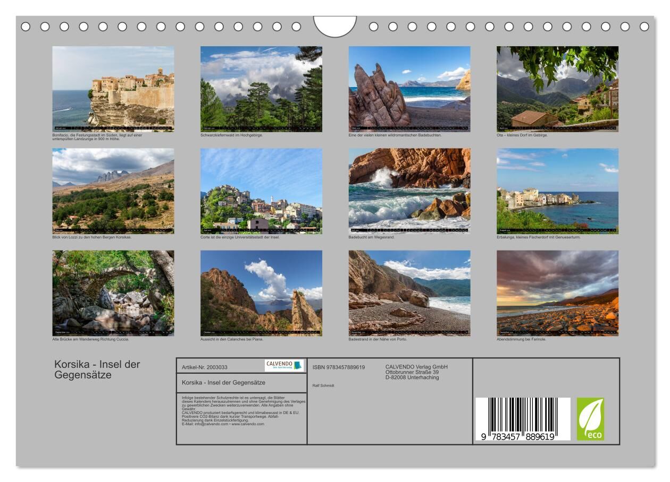Open the Badebucht am Wegesrand wave photo

point(409,191)
